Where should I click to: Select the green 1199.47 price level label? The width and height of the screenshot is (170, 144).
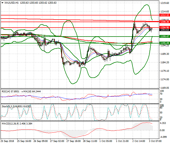(x=165, y=36)
